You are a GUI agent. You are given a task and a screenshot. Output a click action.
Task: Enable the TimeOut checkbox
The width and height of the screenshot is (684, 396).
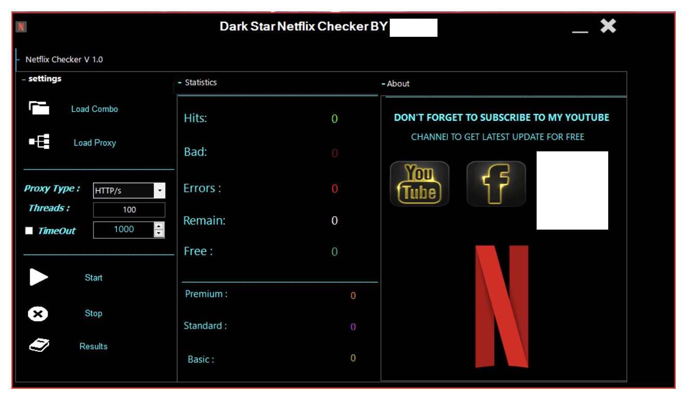pos(29,230)
